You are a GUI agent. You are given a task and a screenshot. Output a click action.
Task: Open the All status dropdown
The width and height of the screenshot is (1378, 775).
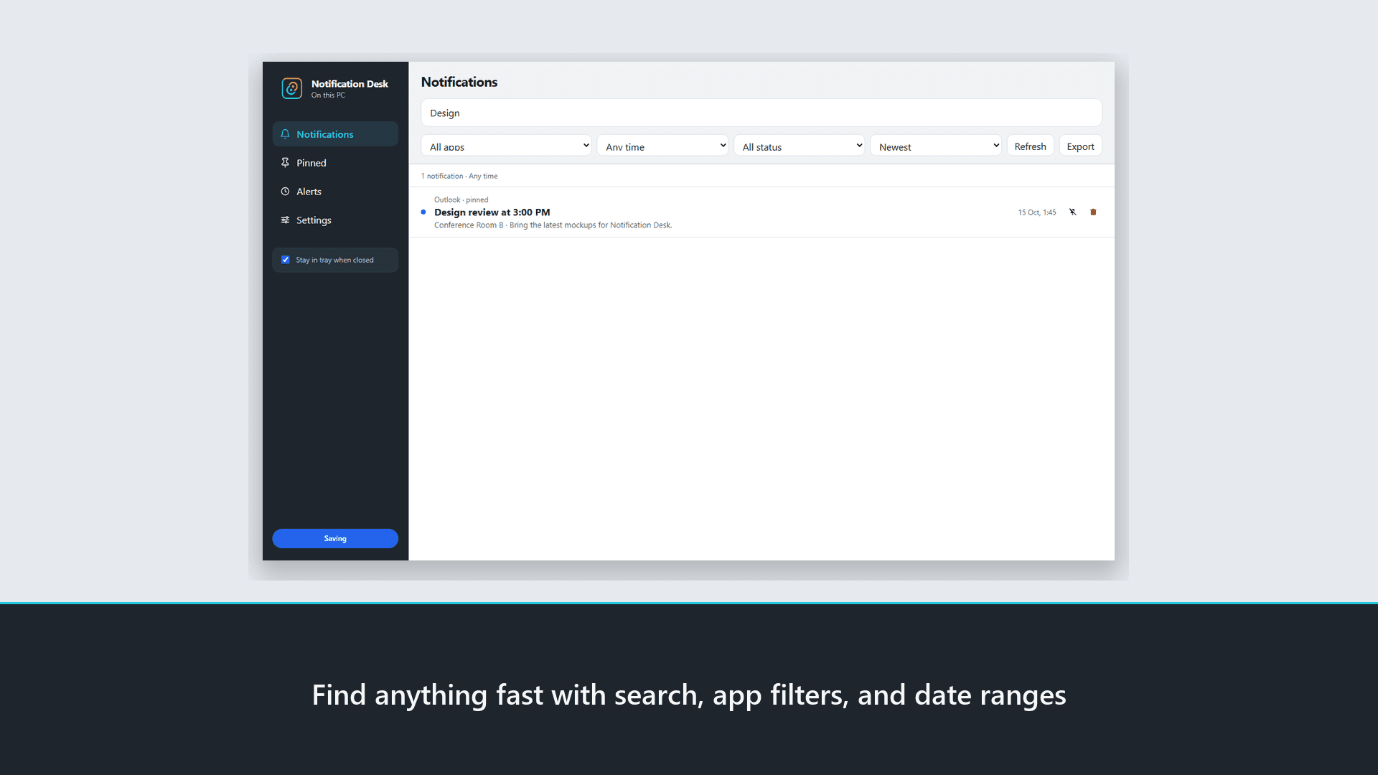pyautogui.click(x=799, y=146)
